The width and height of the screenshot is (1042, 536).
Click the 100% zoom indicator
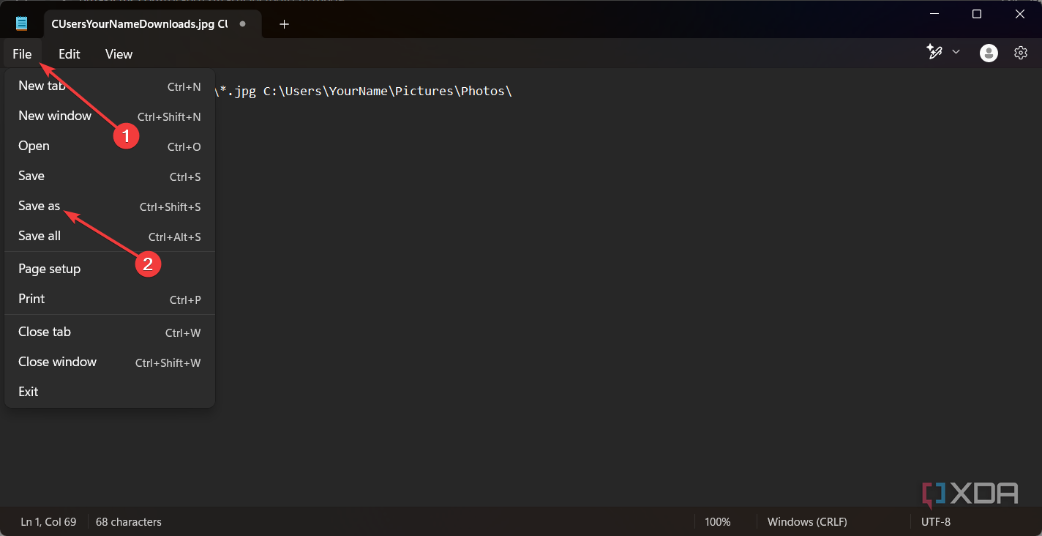click(x=717, y=521)
